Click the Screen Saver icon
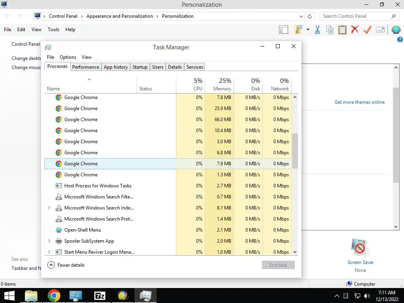This screenshot has height=303, width=404. pyautogui.click(x=360, y=248)
